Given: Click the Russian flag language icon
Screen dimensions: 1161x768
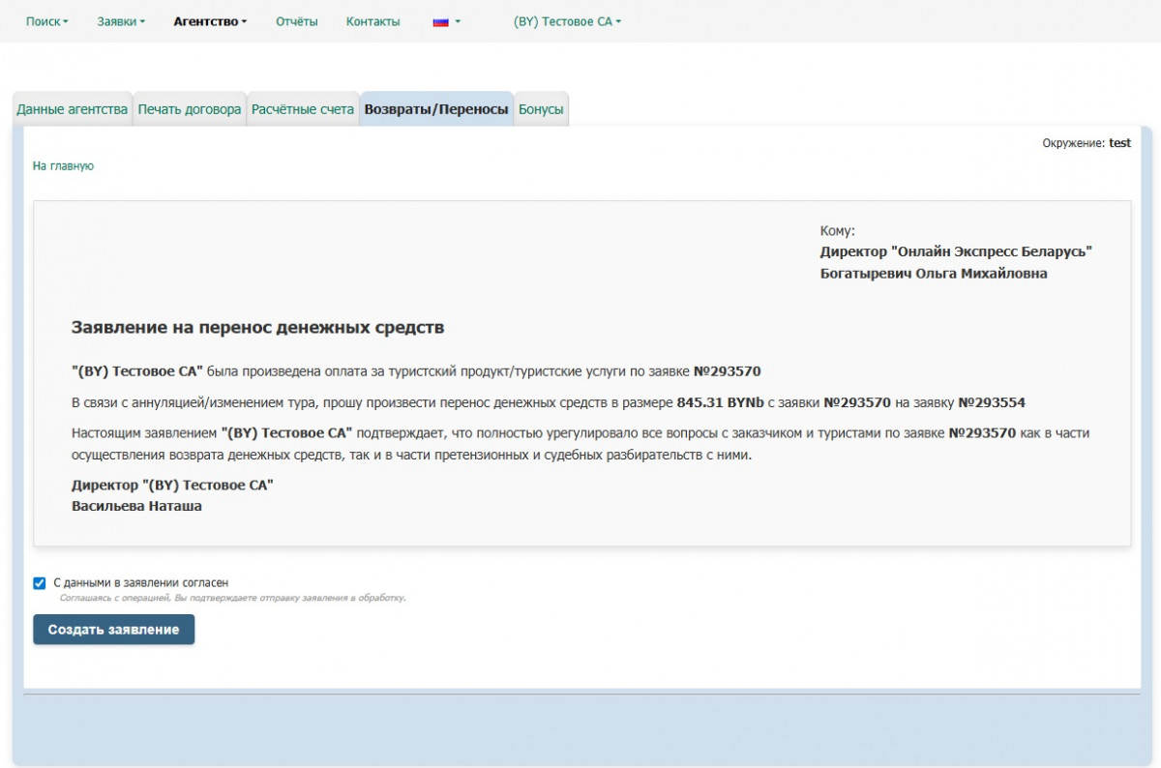Looking at the screenshot, I should point(440,22).
